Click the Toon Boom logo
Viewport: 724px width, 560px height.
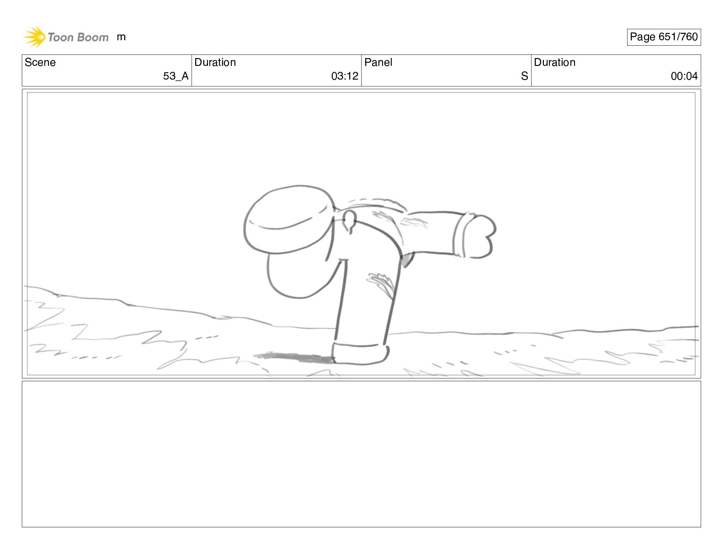(x=66, y=37)
